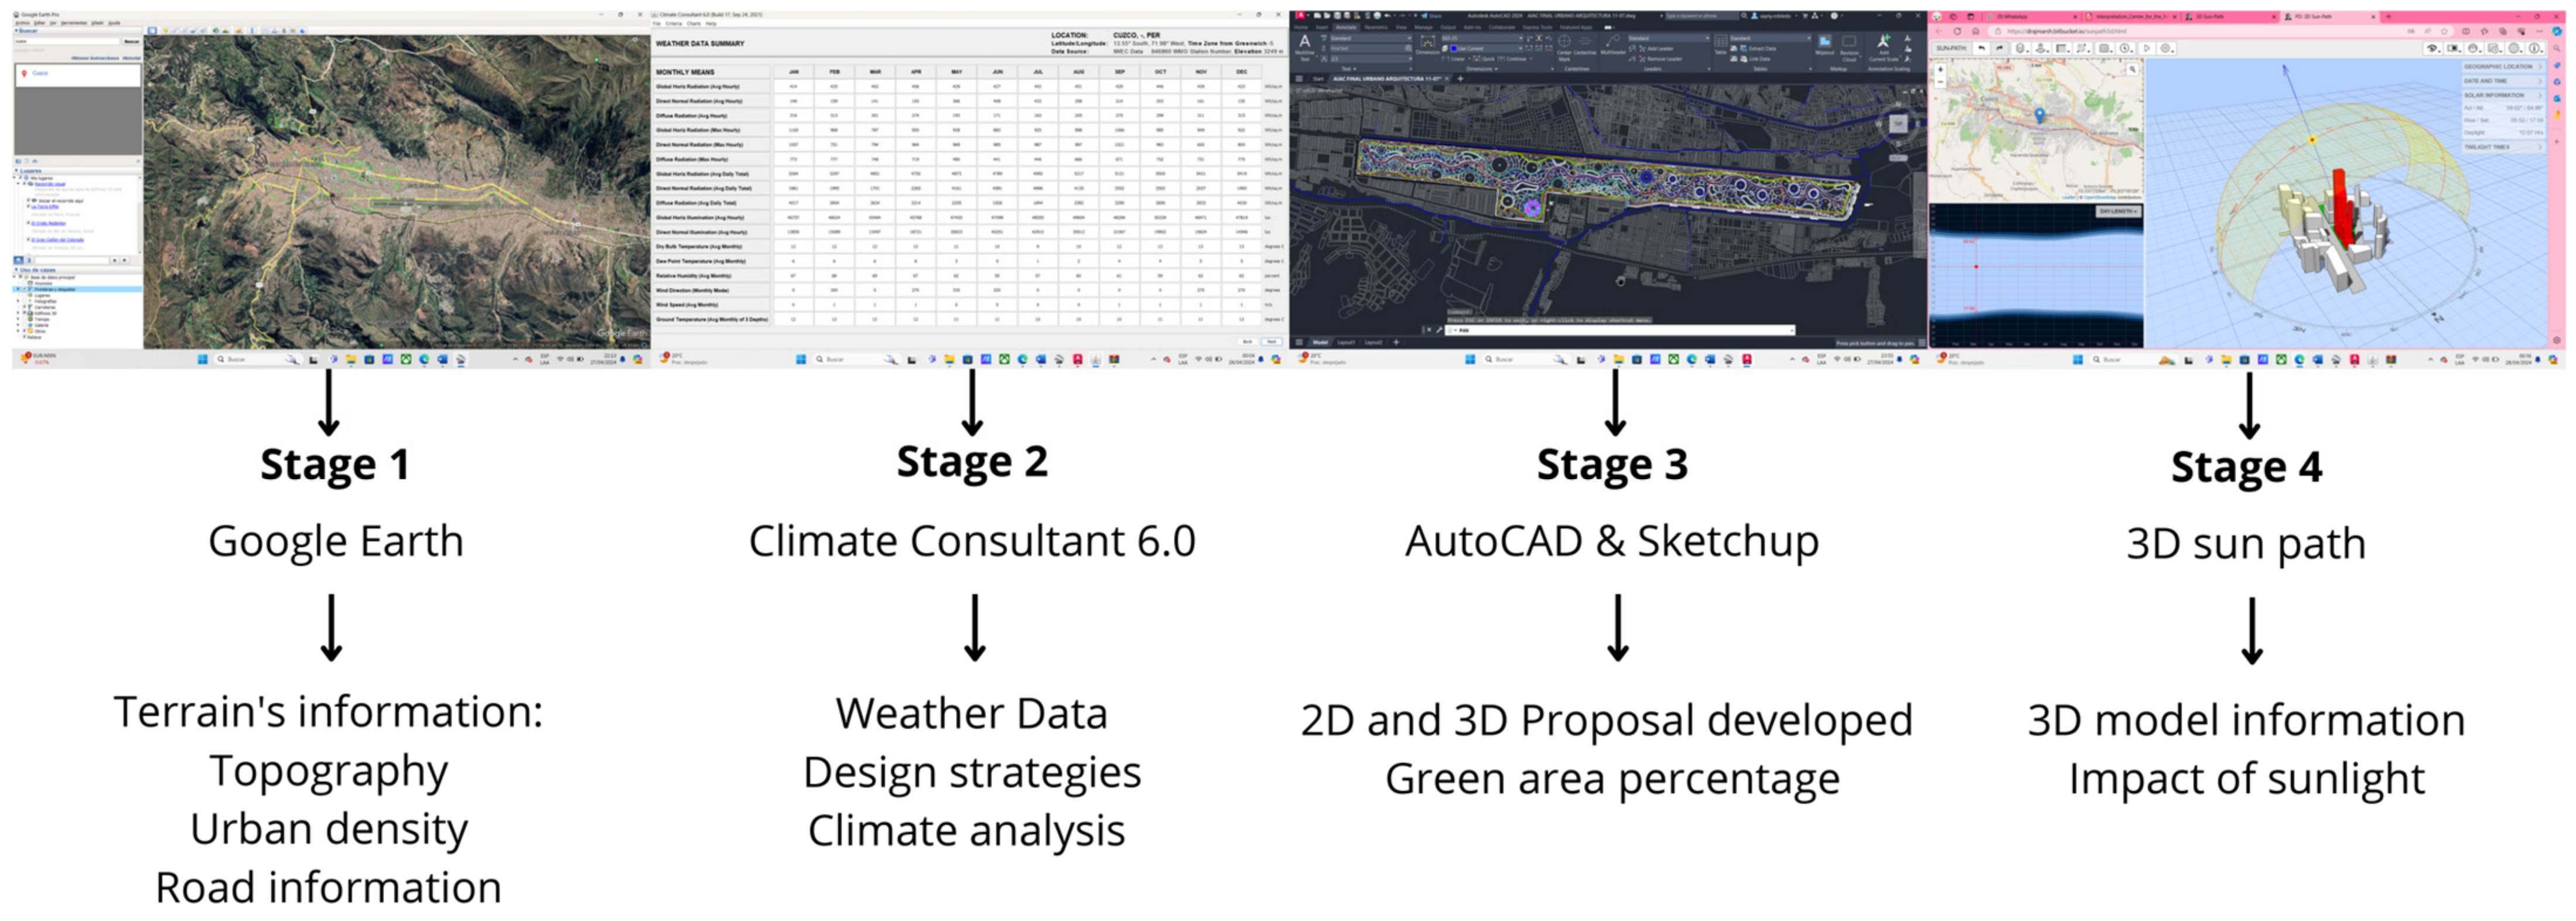Click the Center Mark tool in AutoCAD
Image resolution: width=2576 pixels, height=921 pixels.
point(1564,47)
